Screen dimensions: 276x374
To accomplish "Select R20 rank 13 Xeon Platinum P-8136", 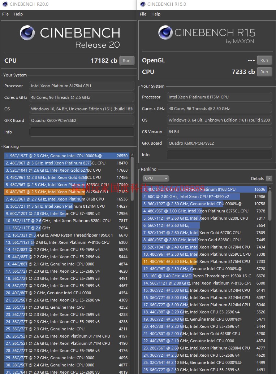I will point(67,242).
